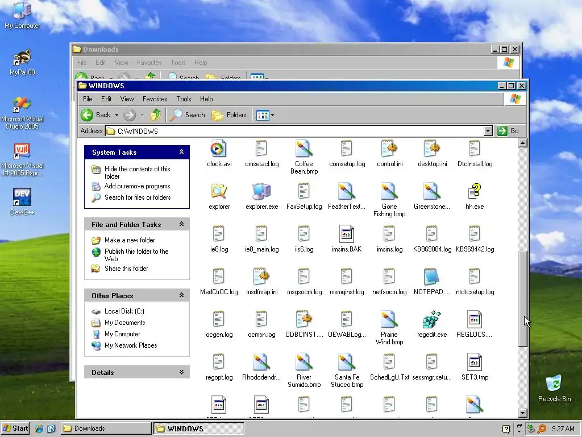Select the SET3.tmp file icon

click(x=475, y=362)
